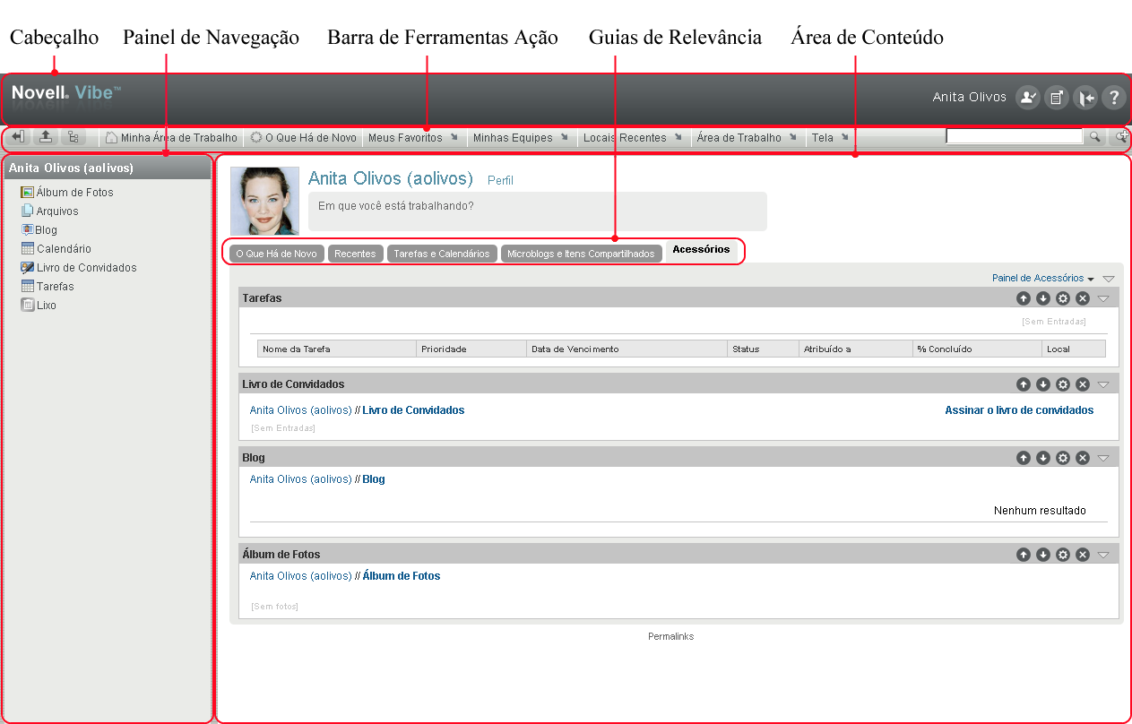Screen dimensions: 1132x724
Task: Collapse the Livro de Convidados accessory triangle
Action: [1104, 384]
